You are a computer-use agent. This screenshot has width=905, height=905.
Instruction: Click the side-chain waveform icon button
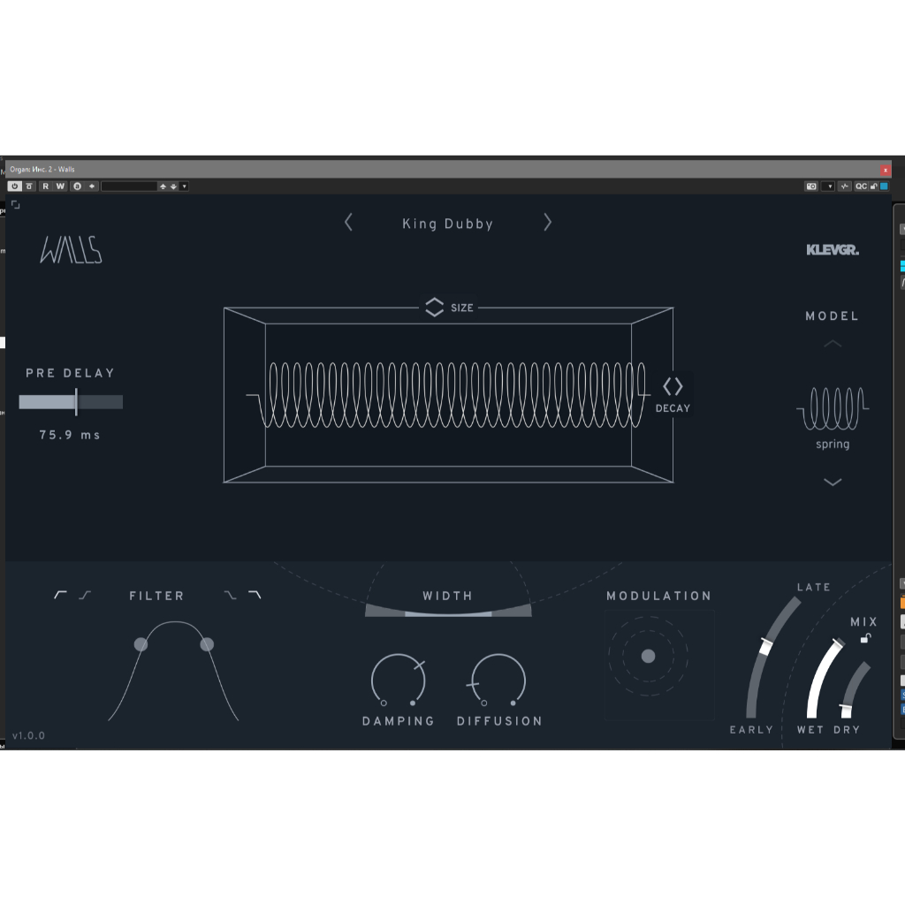[x=844, y=186]
